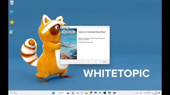Open File Explorer from the taskbar
170x95 pixels.
click(x=86, y=93)
